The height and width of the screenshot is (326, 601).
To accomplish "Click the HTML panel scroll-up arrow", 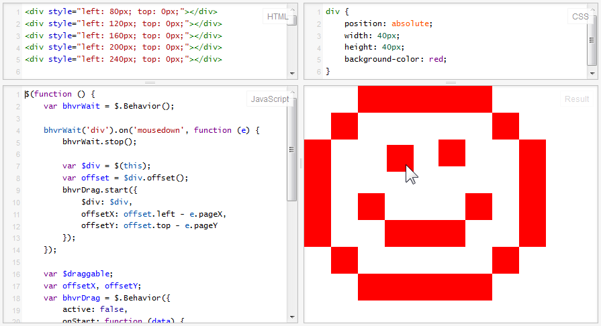I will pos(293,9).
